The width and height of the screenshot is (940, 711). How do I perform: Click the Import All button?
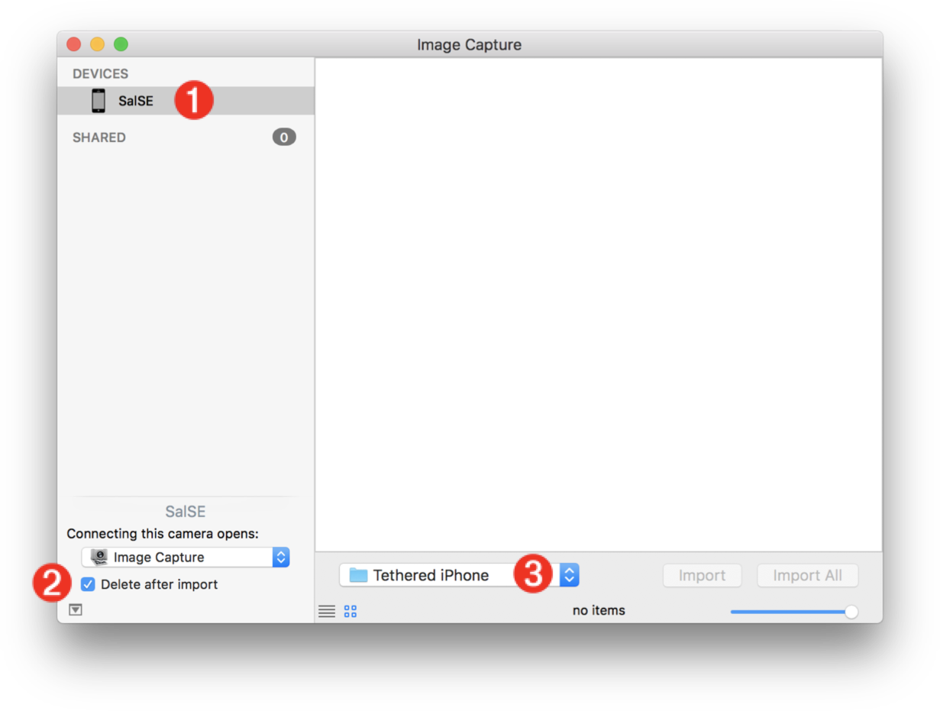(x=807, y=575)
